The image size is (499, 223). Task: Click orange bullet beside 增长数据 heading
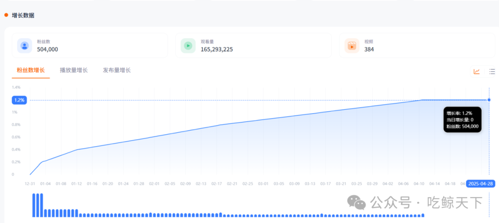(x=6, y=15)
